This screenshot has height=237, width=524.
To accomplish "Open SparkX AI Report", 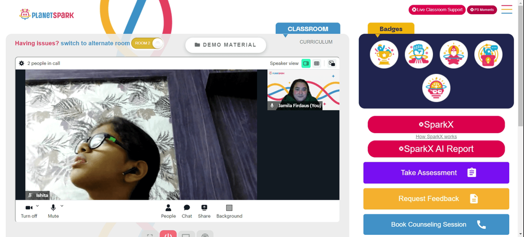I will [x=436, y=149].
